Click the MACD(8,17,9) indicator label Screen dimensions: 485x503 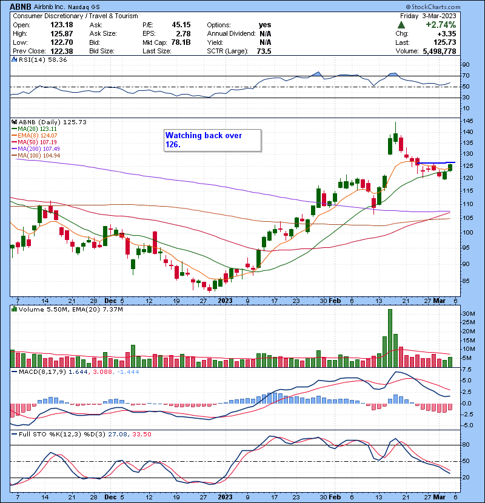42,372
